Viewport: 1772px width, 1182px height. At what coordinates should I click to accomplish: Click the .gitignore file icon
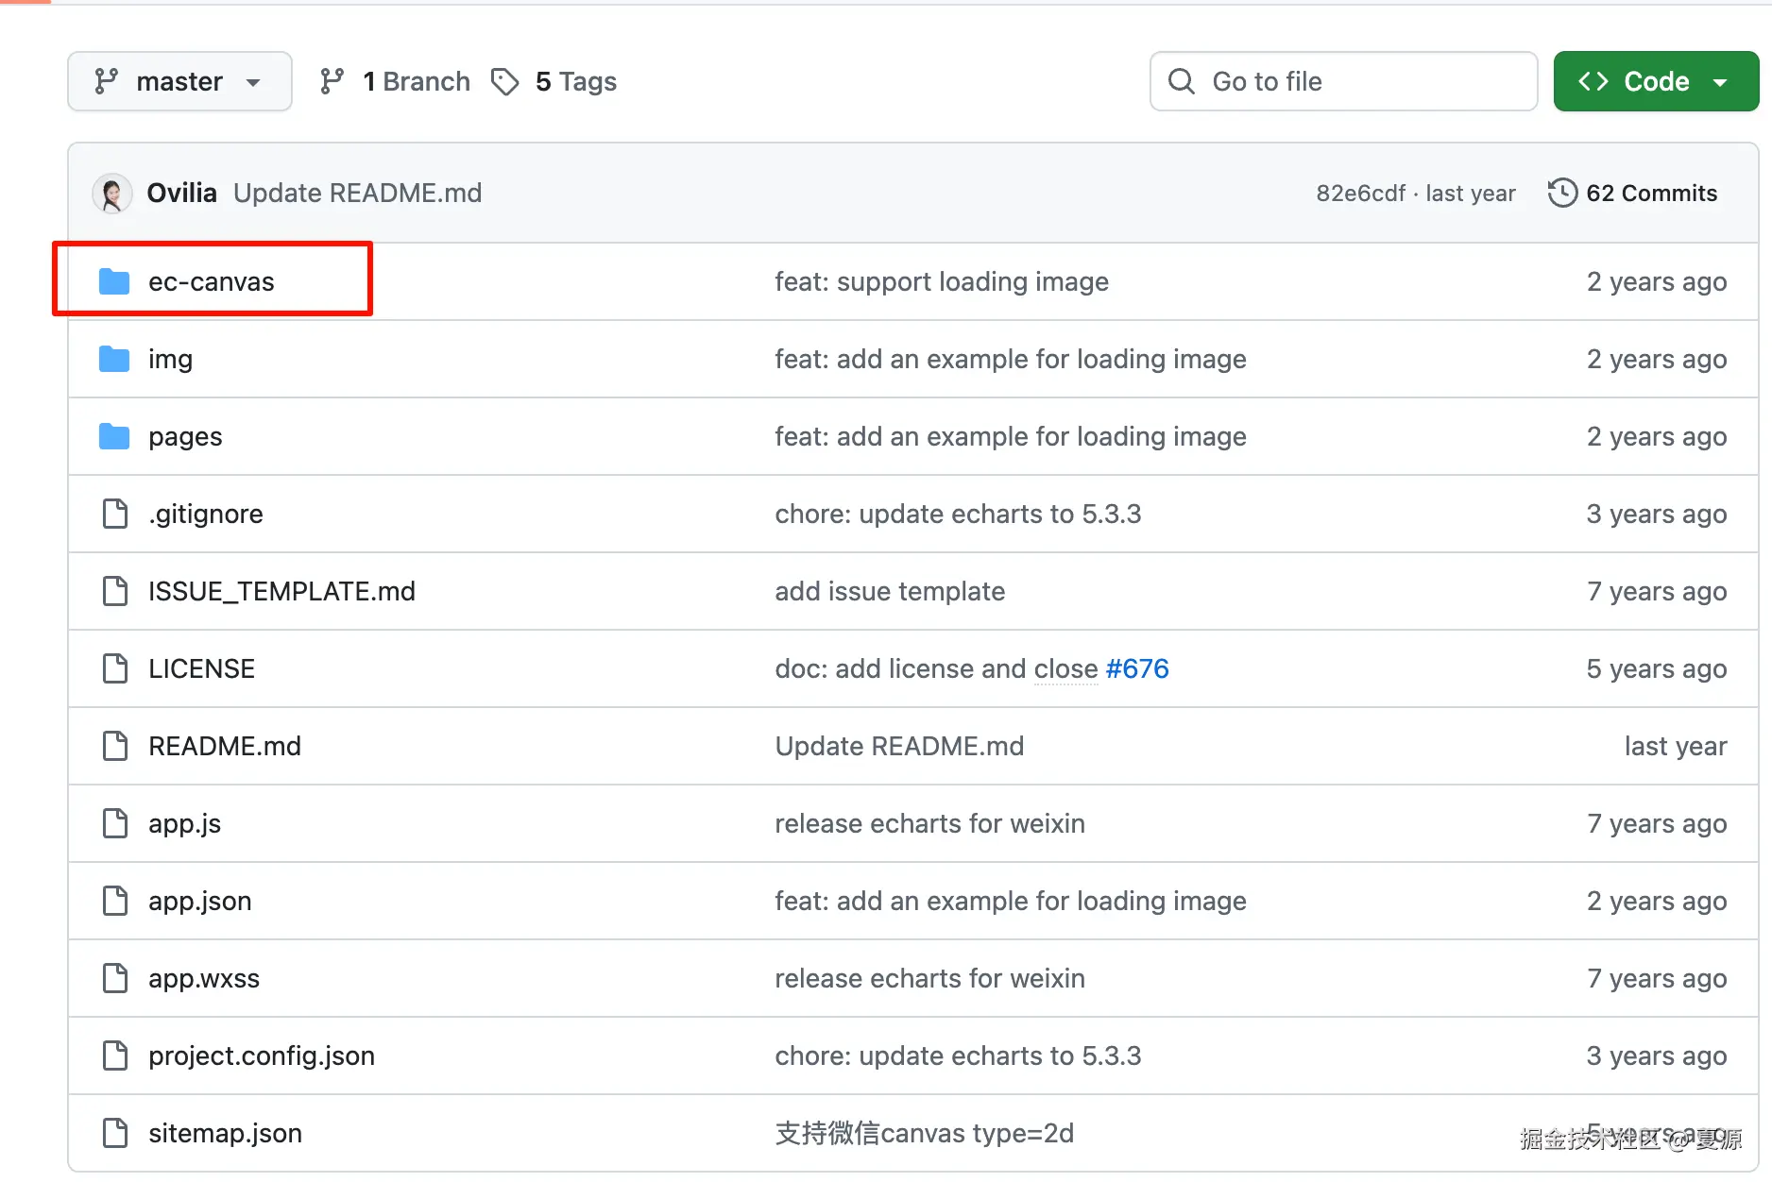coord(115,514)
